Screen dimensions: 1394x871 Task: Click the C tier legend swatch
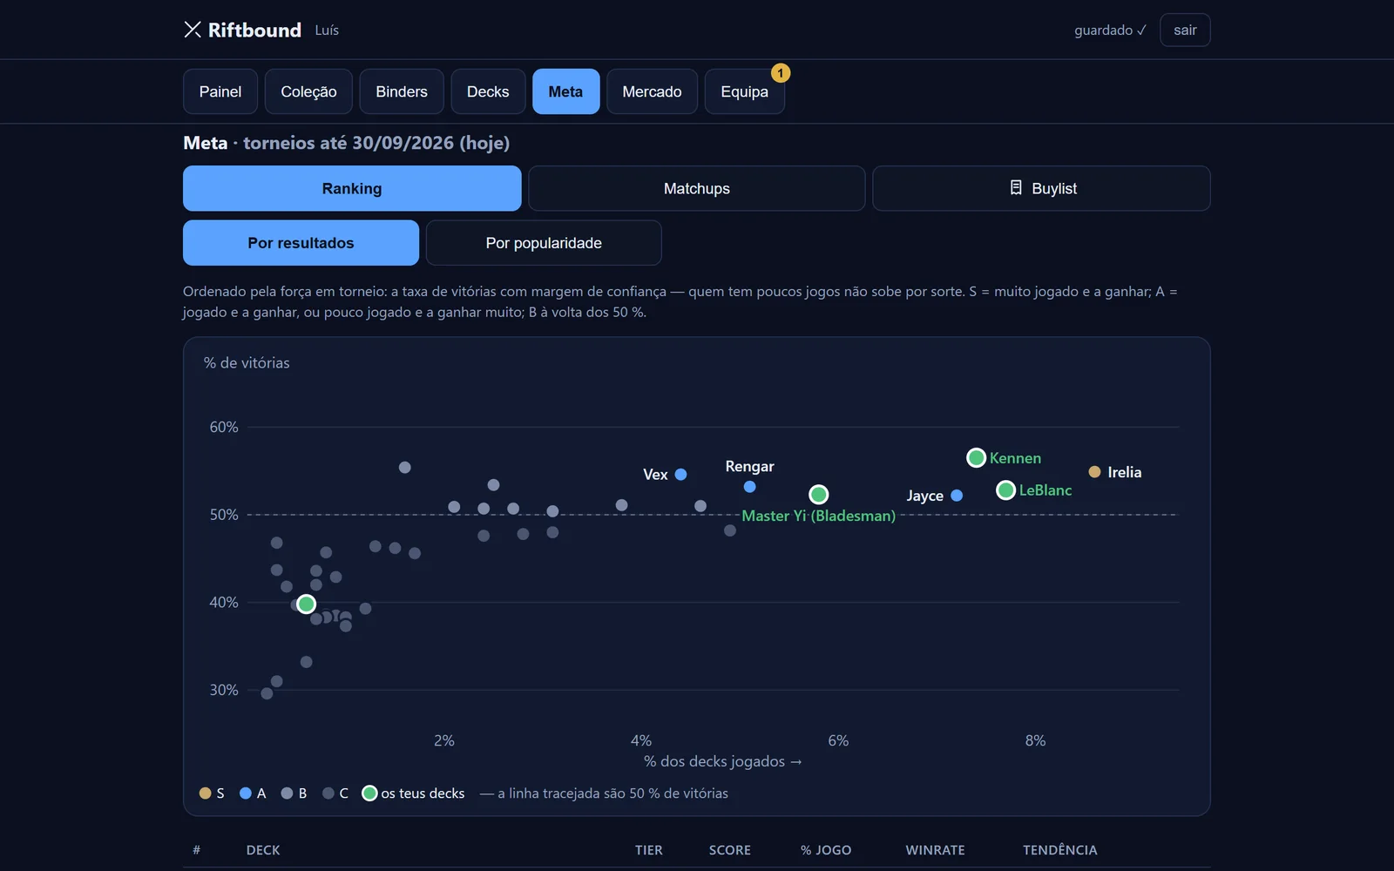click(328, 793)
